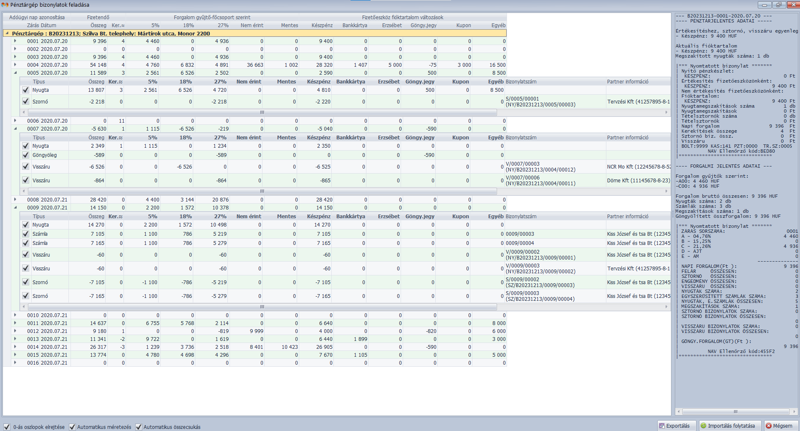Disable Automatikus méretezés checkbox
Image resolution: width=800 pixels, height=431 pixels.
tap(72, 427)
